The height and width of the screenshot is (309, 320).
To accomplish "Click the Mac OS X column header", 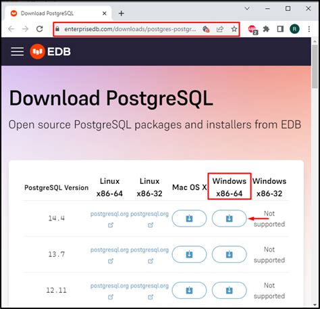I will tap(189, 187).
